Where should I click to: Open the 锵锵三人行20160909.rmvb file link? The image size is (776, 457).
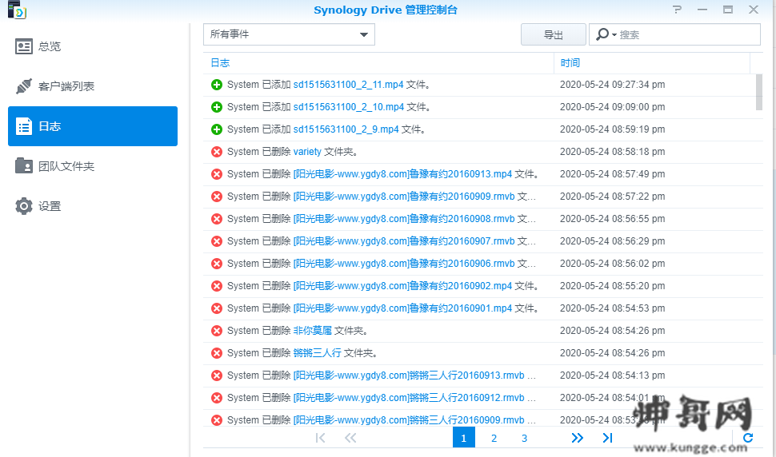409,420
